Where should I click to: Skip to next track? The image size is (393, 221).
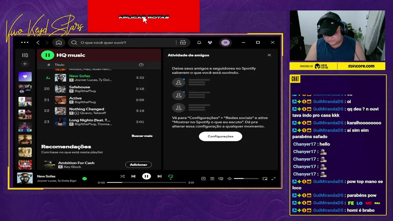coord(159,176)
